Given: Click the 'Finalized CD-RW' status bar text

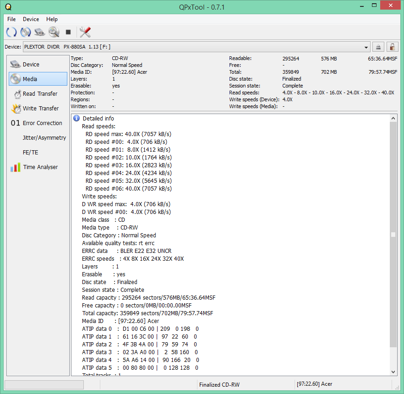Looking at the screenshot, I should (219, 385).
